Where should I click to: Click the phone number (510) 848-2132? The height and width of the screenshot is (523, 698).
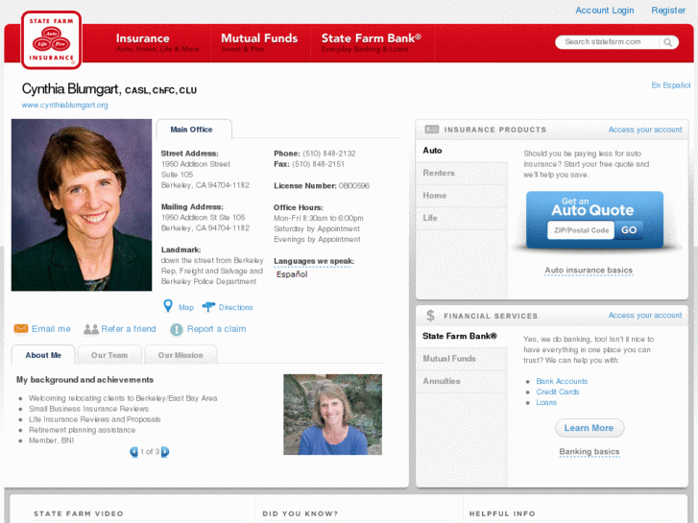tap(329, 154)
